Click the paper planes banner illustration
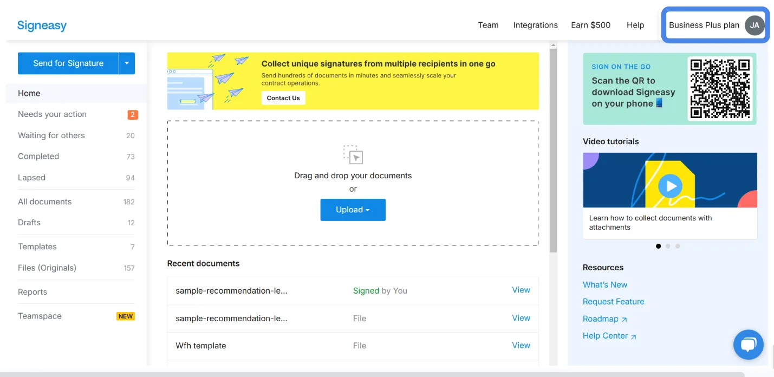 pyautogui.click(x=209, y=81)
